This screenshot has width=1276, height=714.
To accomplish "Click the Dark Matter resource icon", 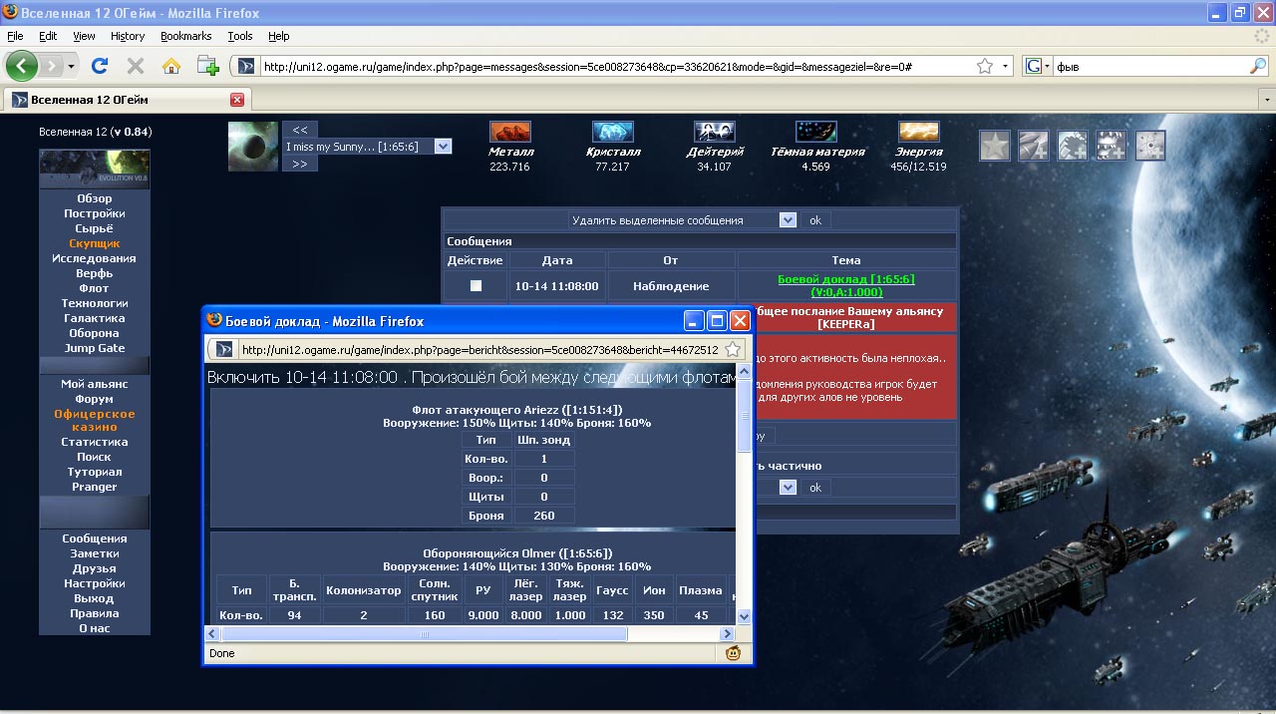I will pyautogui.click(x=816, y=132).
